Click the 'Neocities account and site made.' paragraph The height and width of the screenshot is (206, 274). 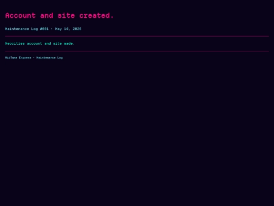point(40,43)
